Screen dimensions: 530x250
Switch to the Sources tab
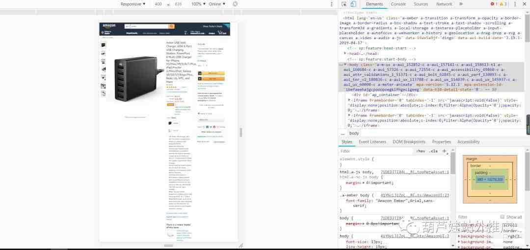(x=421, y=4)
